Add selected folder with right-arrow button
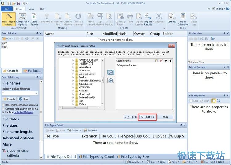Image resolution: width=231 pixels, height=165 pixels. pyautogui.click(x=111, y=72)
